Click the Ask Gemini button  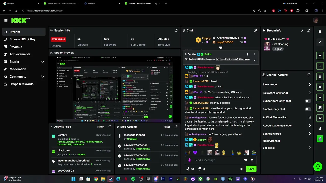pyautogui.click(x=290, y=4)
